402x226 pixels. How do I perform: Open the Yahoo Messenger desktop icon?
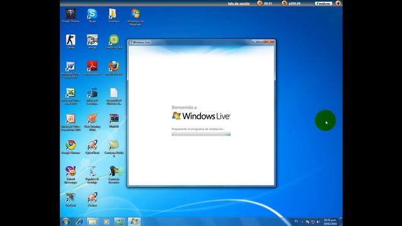coord(70,175)
